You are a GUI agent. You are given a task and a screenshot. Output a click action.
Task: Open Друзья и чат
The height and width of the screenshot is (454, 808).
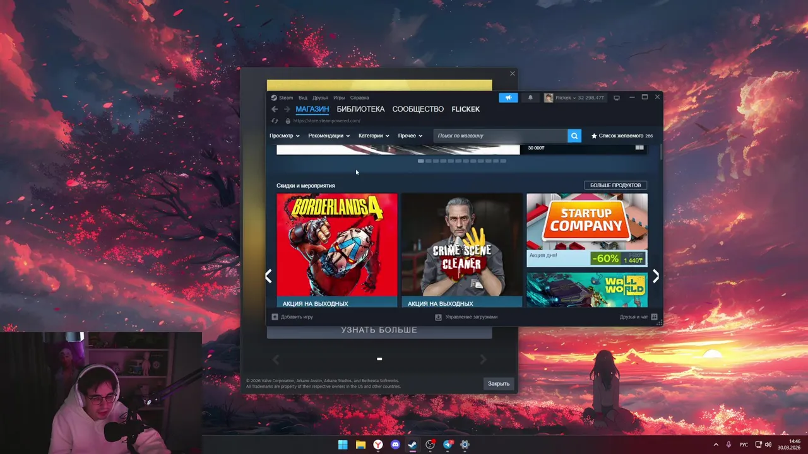pos(634,317)
